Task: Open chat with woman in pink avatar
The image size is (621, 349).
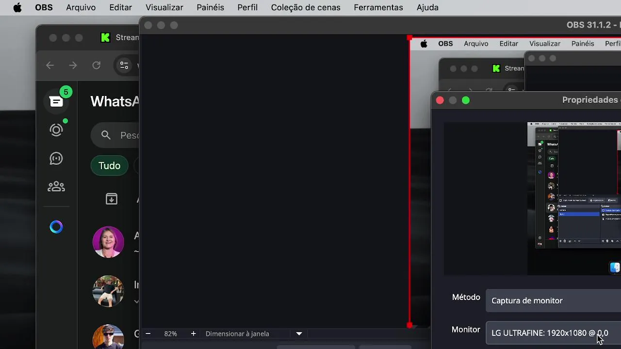Action: (x=108, y=242)
